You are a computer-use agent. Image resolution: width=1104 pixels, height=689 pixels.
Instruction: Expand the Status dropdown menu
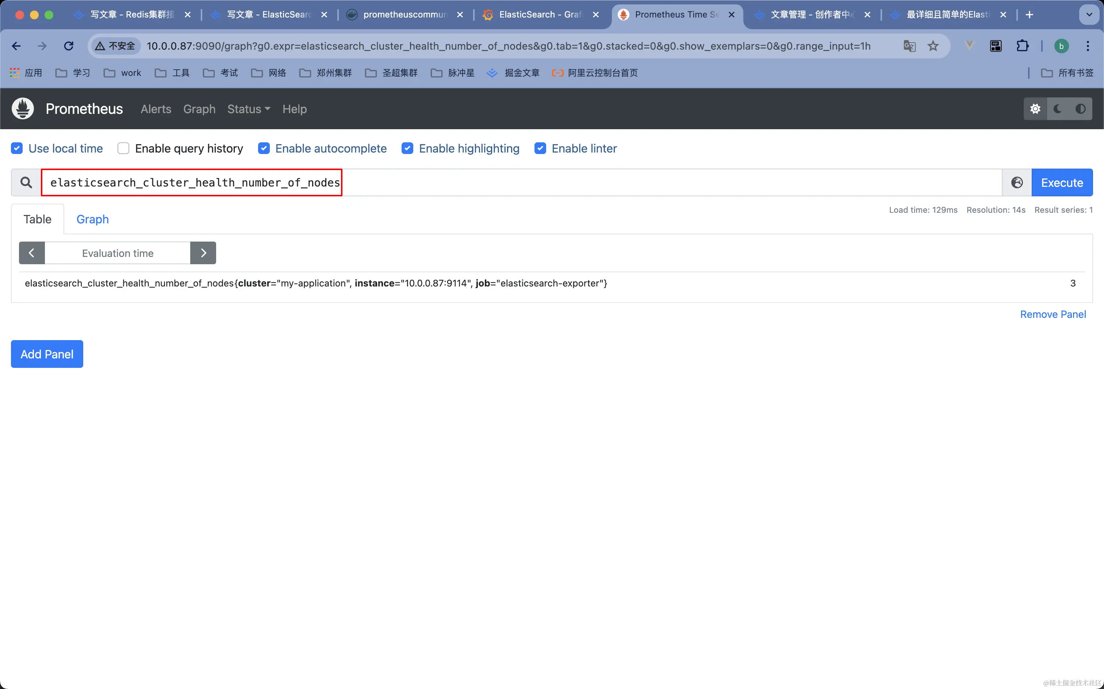(x=249, y=109)
